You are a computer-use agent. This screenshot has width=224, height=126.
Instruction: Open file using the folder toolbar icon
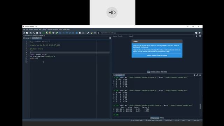[27, 33]
